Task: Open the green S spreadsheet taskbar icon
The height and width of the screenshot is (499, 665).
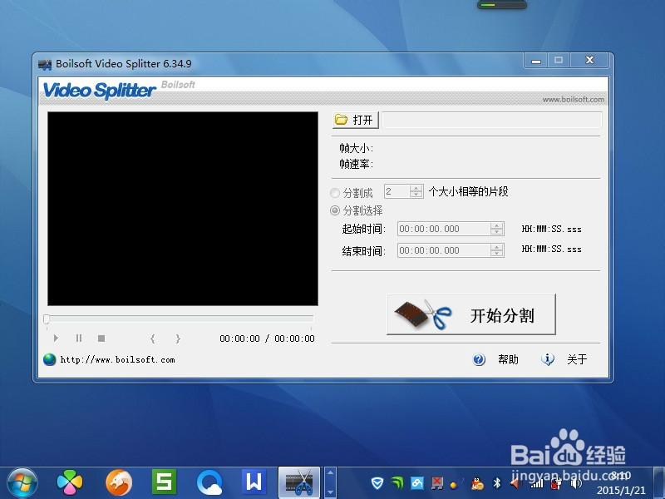Action: click(x=164, y=482)
